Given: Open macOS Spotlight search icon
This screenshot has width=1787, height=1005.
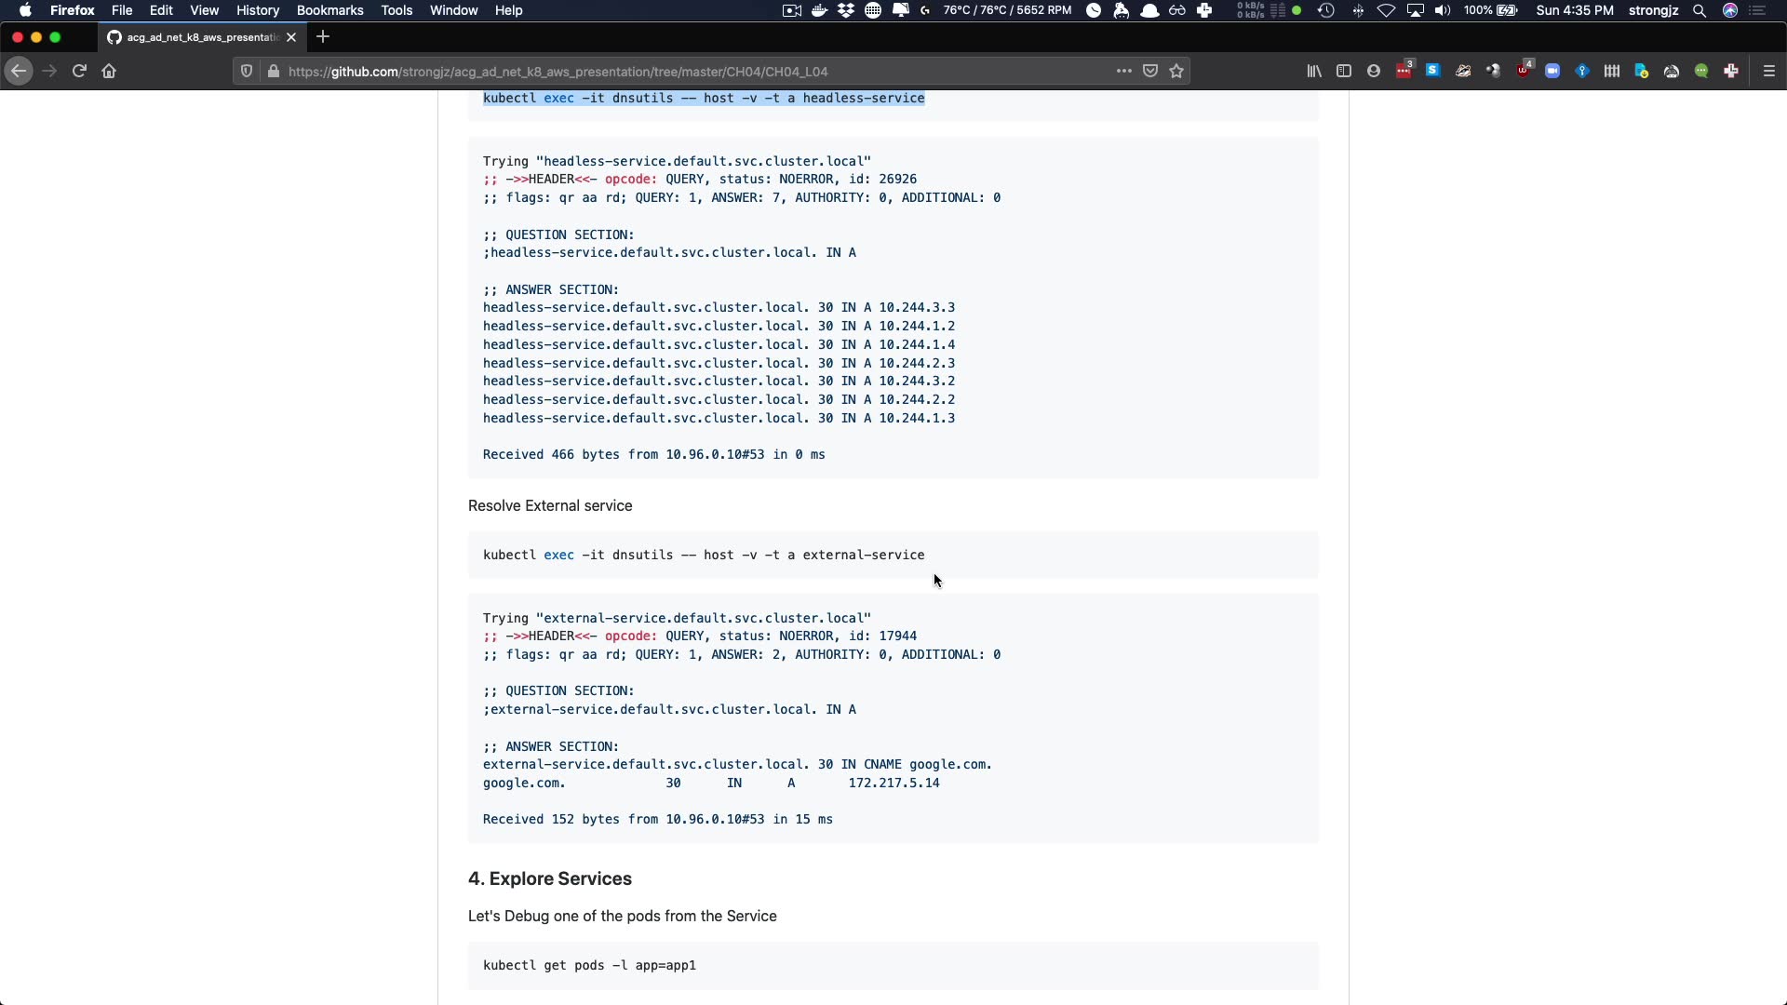Looking at the screenshot, I should coord(1699,10).
